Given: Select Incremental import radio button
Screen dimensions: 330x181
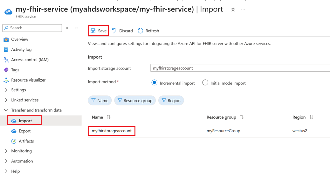Looking at the screenshot, I should click(x=154, y=83).
